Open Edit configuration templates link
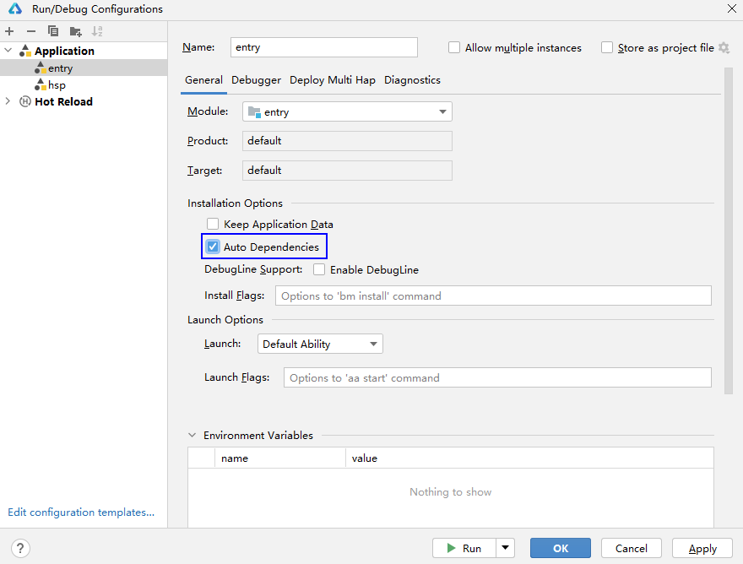The height and width of the screenshot is (564, 743). tap(81, 512)
